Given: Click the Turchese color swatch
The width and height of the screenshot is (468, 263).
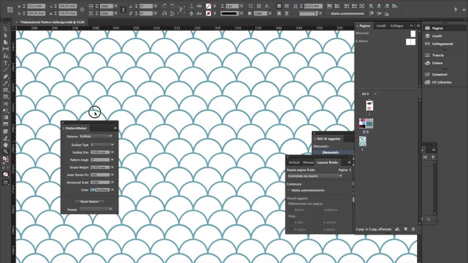Looking at the screenshot, I should click(93, 190).
